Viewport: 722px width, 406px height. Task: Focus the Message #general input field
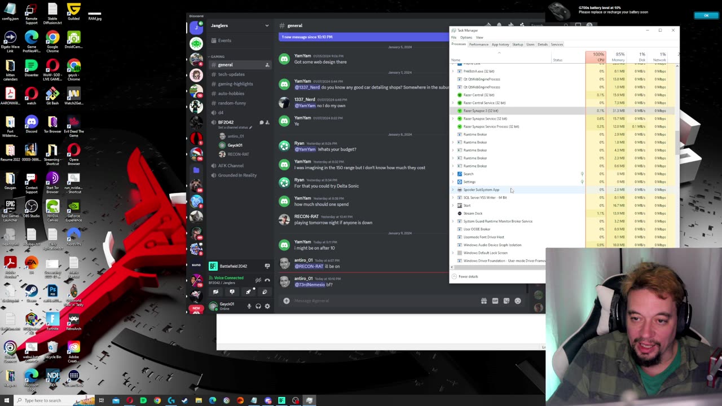(384, 301)
